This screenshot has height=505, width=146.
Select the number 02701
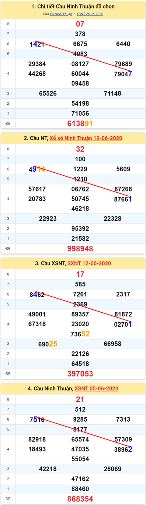pos(123,324)
